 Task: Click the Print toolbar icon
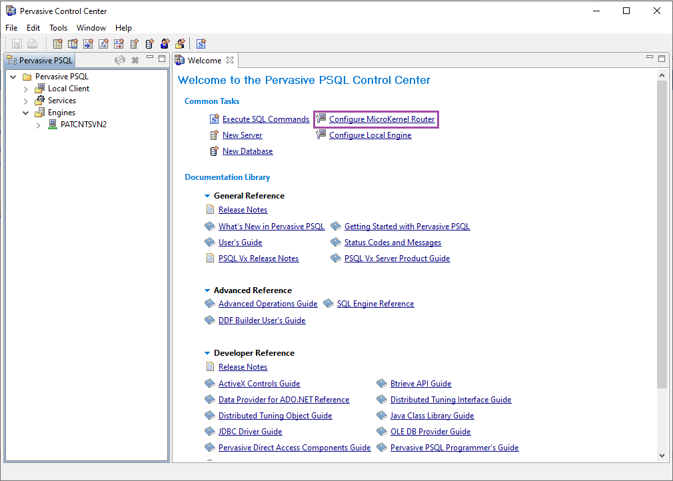[32, 44]
